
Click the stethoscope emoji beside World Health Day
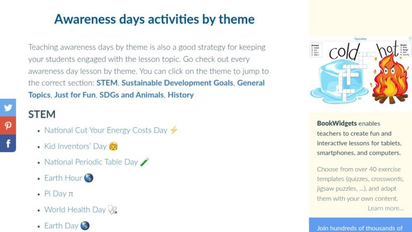click(113, 209)
